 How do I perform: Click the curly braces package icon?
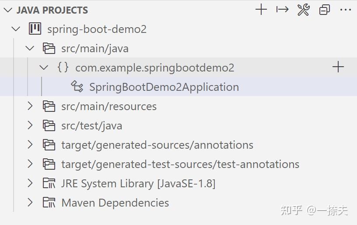63,67
